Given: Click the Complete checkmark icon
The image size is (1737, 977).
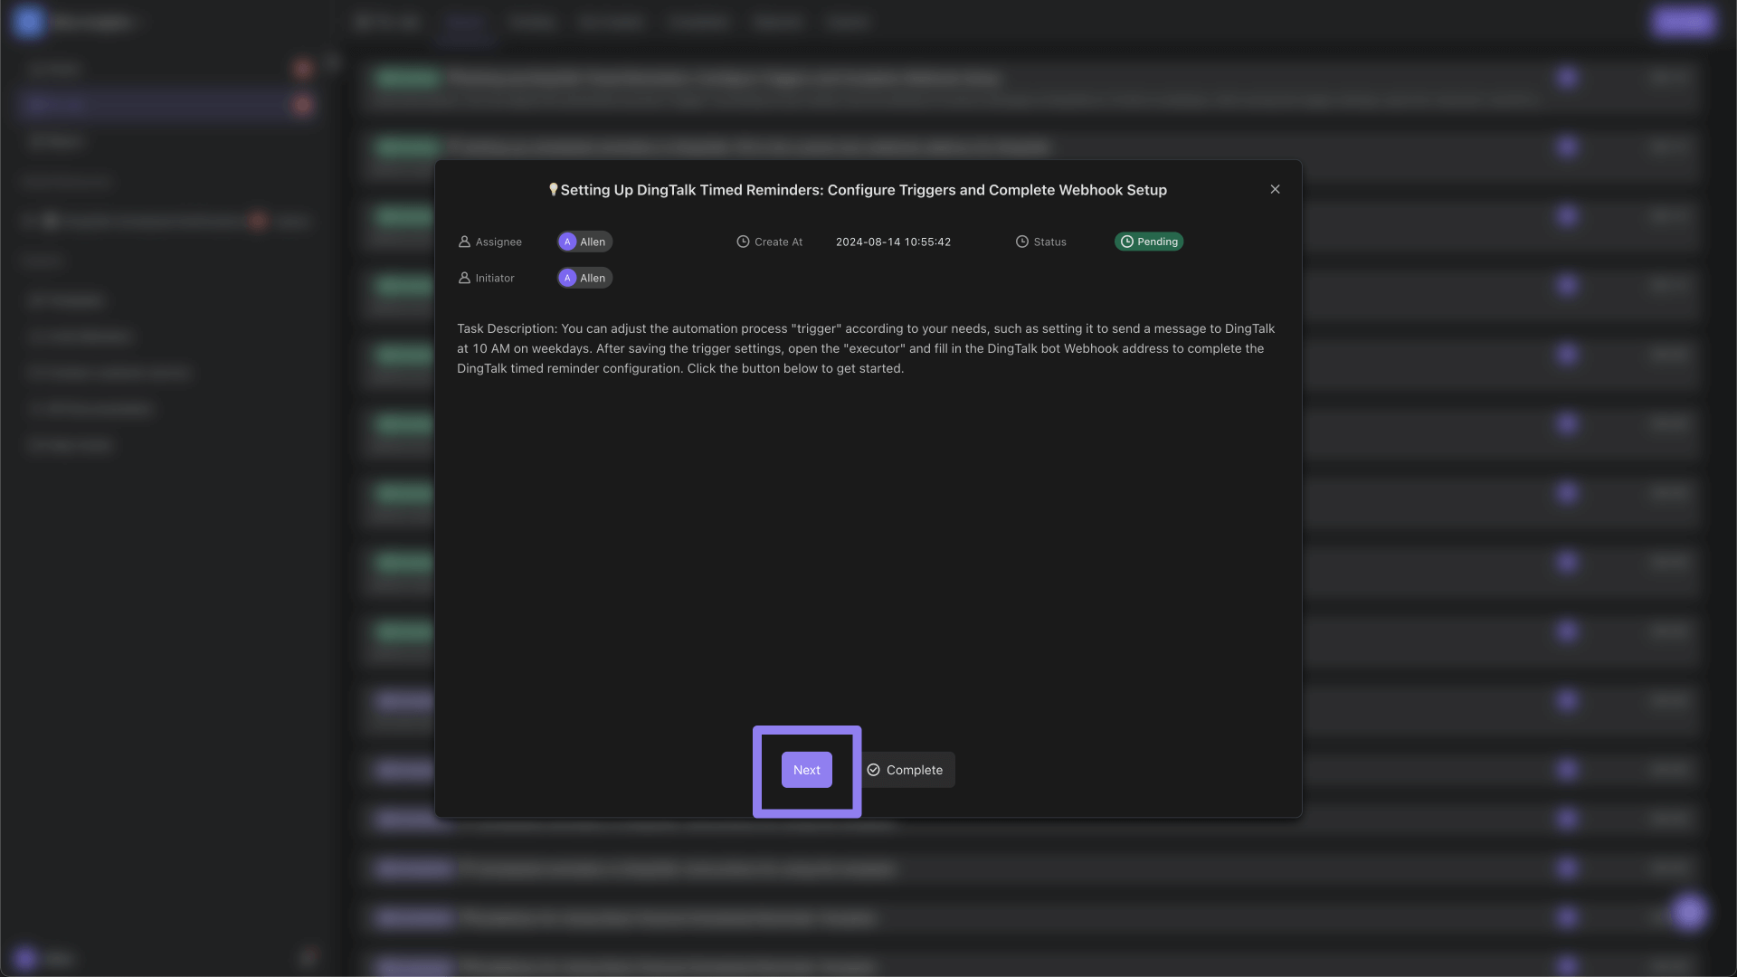Looking at the screenshot, I should 873,770.
